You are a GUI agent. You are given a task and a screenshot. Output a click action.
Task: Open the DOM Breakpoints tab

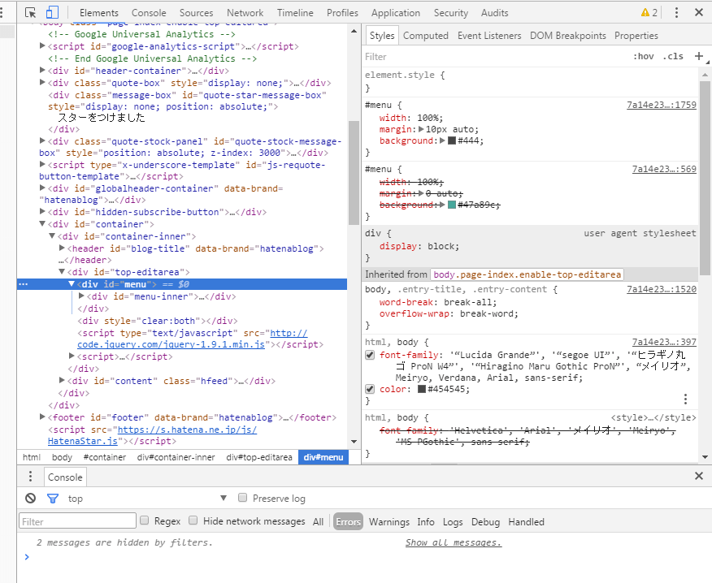(x=567, y=36)
